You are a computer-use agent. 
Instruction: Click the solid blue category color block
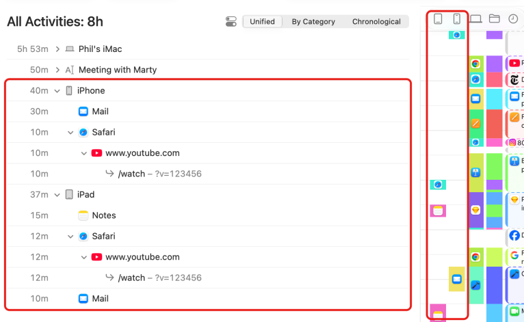coord(495,285)
